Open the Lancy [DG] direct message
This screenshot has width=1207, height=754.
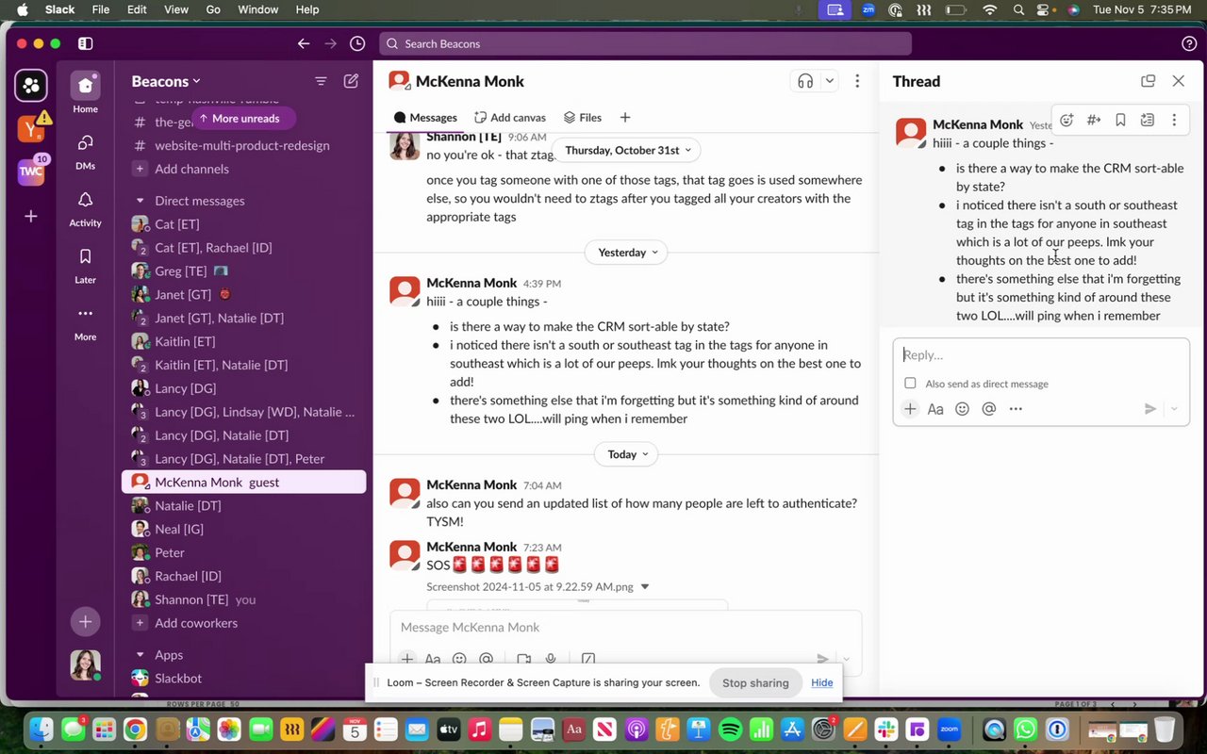point(186,388)
